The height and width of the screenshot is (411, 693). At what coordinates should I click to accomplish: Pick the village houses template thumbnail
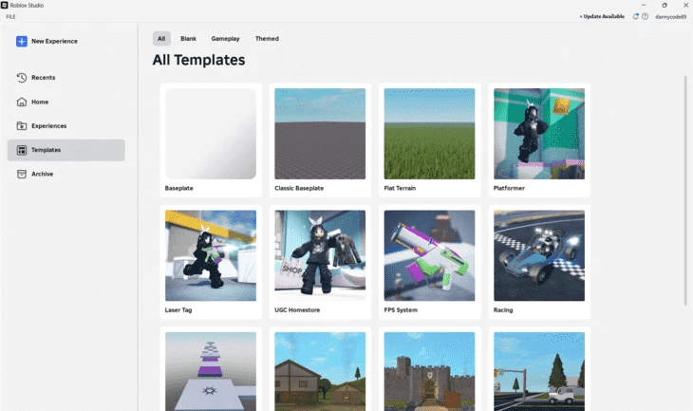click(x=320, y=372)
